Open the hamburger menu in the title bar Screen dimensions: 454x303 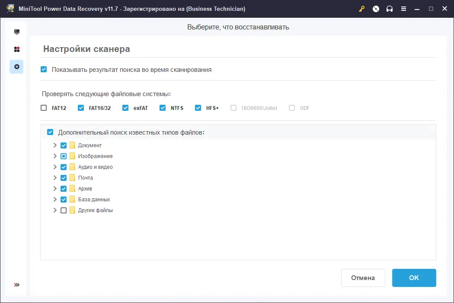pos(403,9)
